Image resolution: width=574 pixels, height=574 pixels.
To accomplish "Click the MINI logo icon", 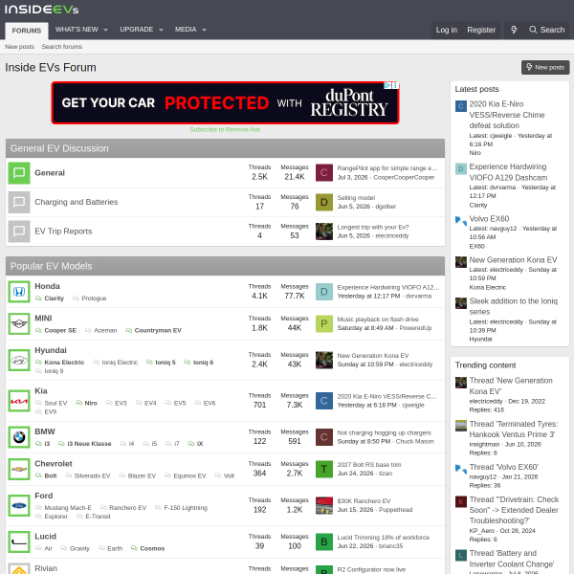I will 19,323.
